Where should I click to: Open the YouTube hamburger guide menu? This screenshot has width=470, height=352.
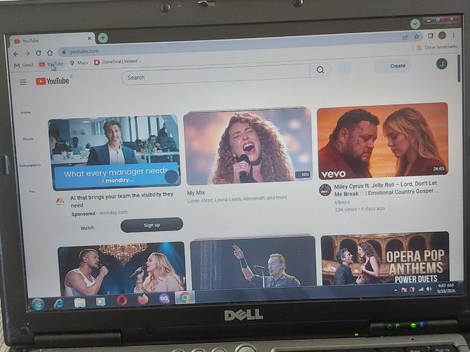point(23,82)
